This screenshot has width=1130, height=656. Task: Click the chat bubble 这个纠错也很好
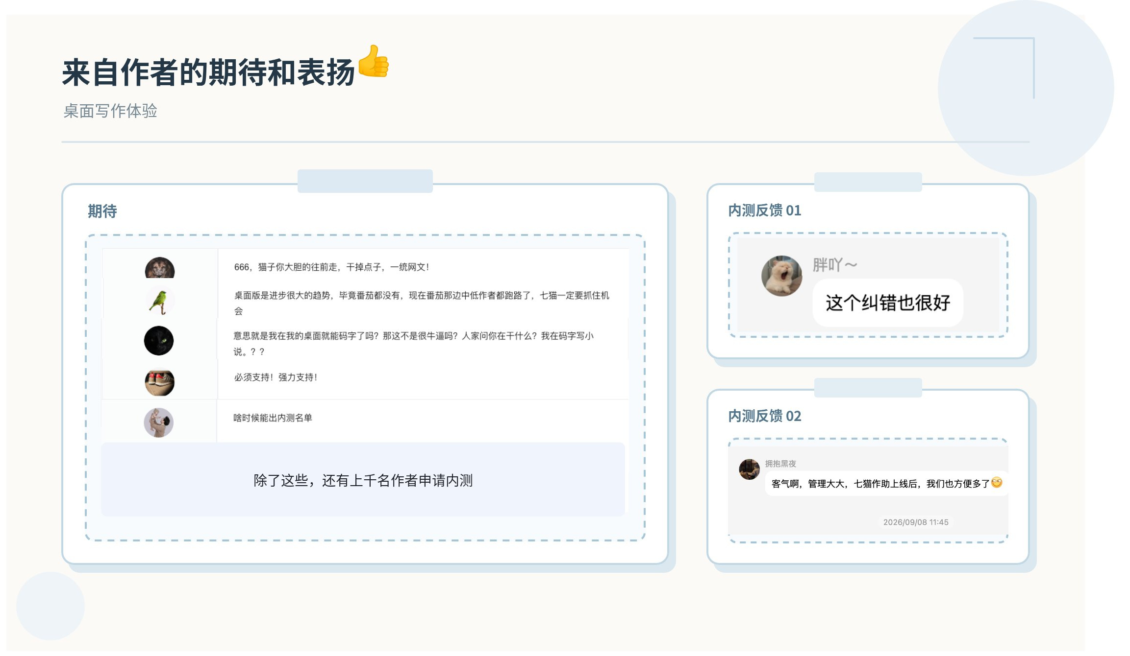click(x=888, y=303)
